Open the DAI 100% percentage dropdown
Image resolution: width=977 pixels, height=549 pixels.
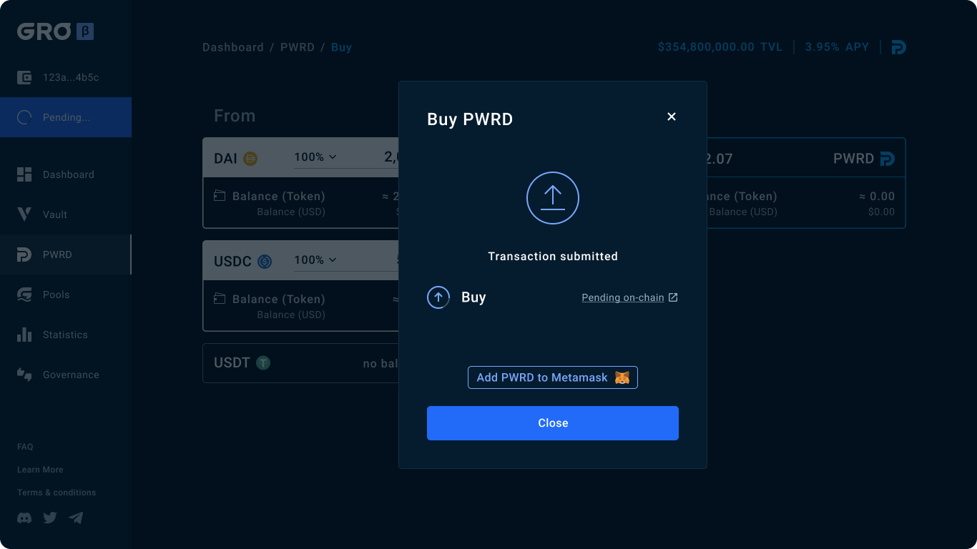tap(315, 157)
